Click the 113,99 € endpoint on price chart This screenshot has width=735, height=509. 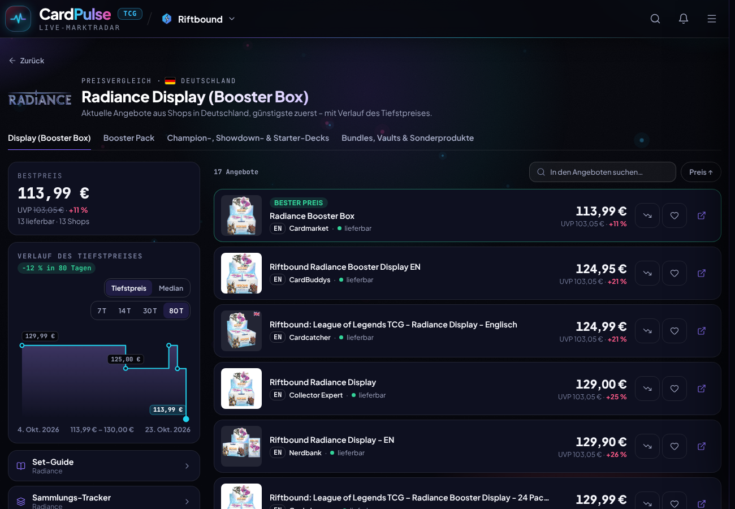[186, 419]
